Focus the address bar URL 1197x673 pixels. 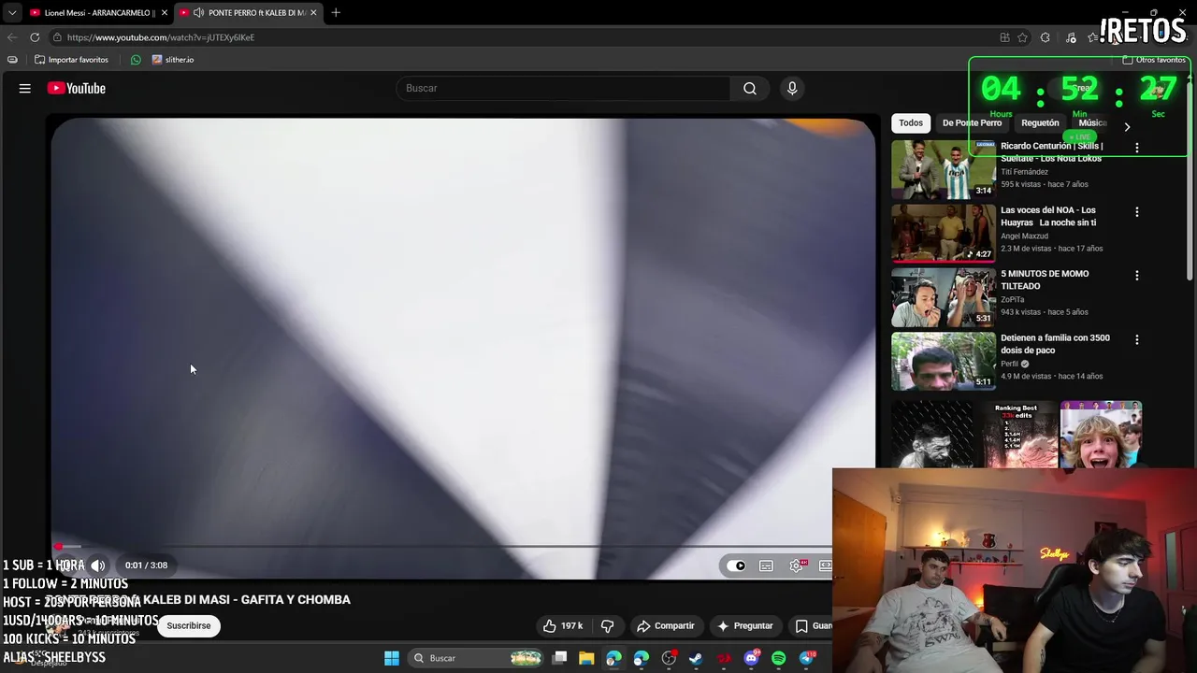pos(161,37)
